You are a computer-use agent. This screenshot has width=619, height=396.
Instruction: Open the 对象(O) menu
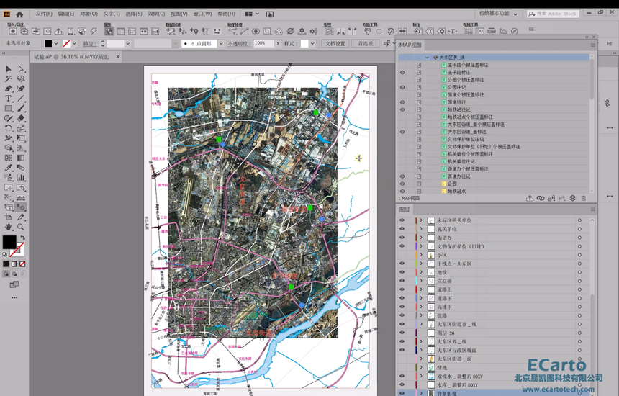[89, 14]
